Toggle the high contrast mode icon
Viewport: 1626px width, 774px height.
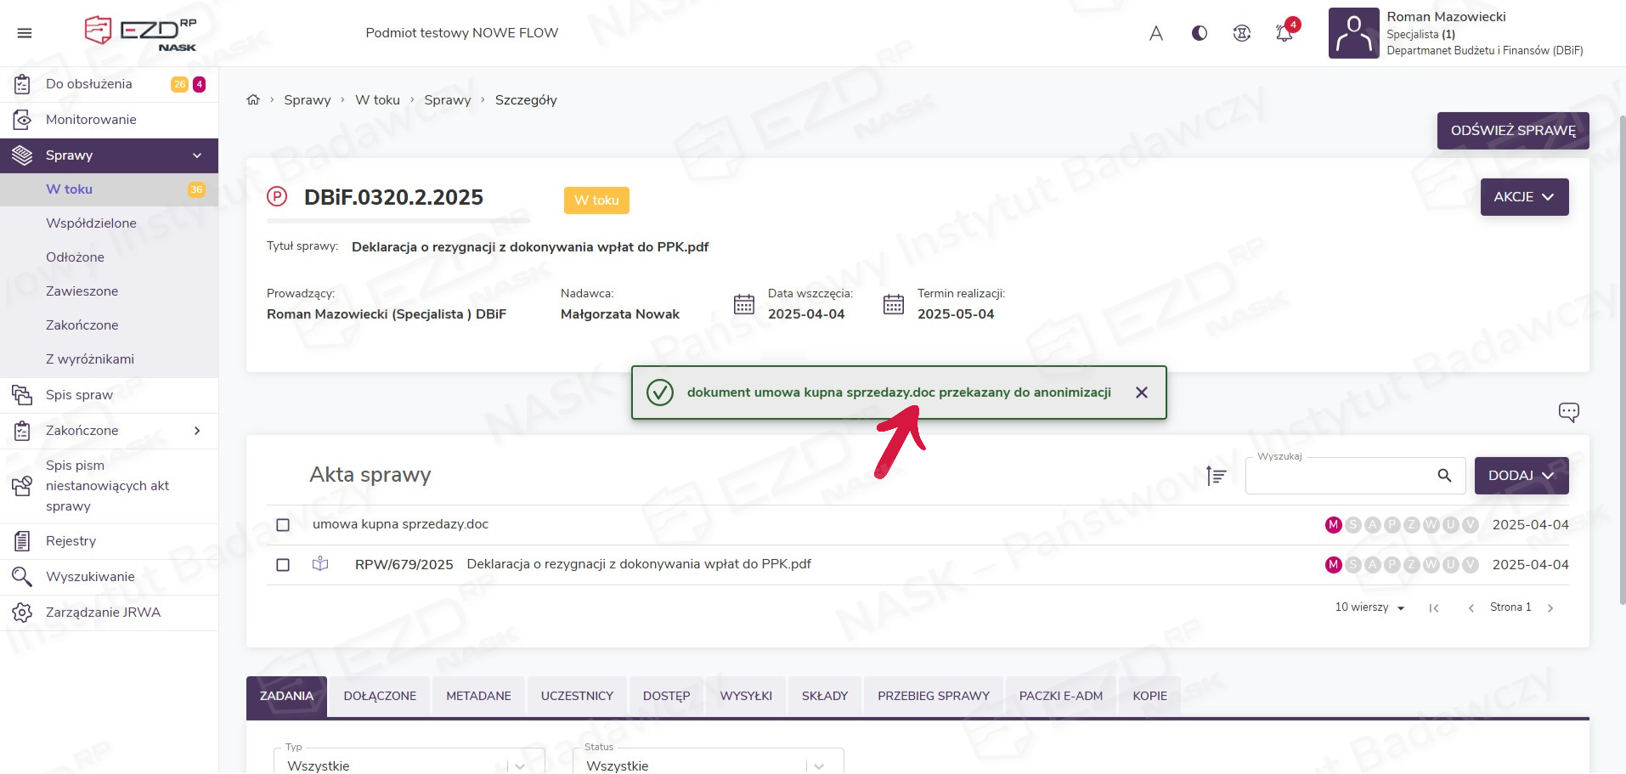point(1199,33)
